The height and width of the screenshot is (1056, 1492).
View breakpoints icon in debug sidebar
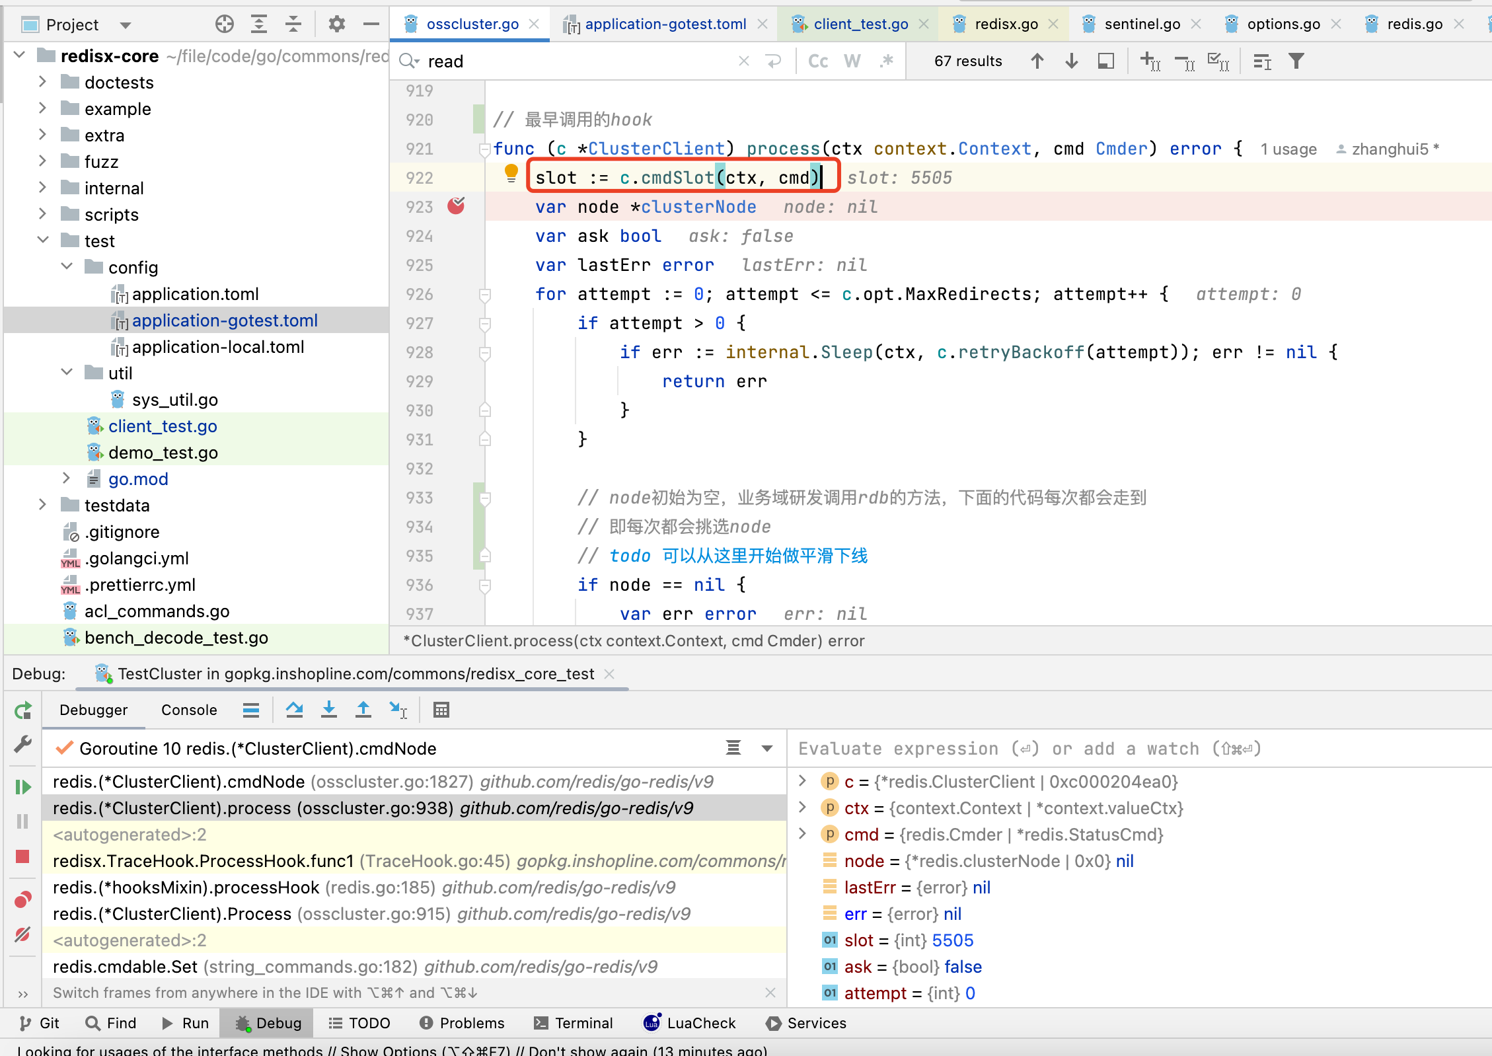(x=23, y=900)
